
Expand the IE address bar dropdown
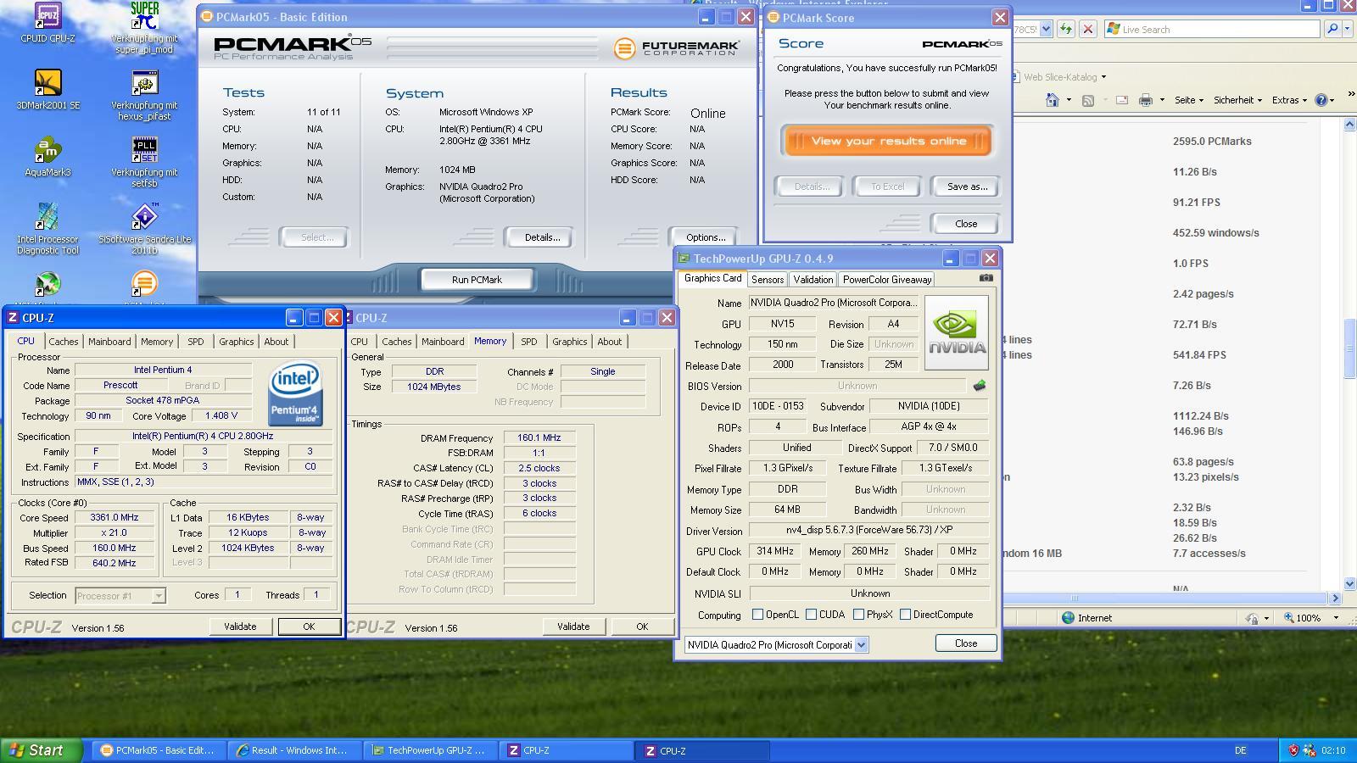[1046, 29]
